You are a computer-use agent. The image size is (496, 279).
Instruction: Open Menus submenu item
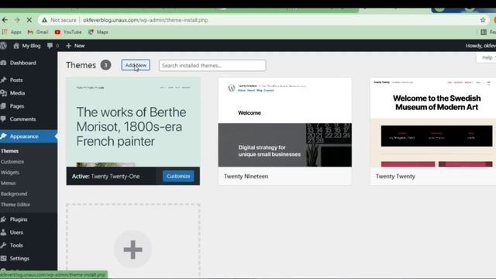[x=9, y=183]
